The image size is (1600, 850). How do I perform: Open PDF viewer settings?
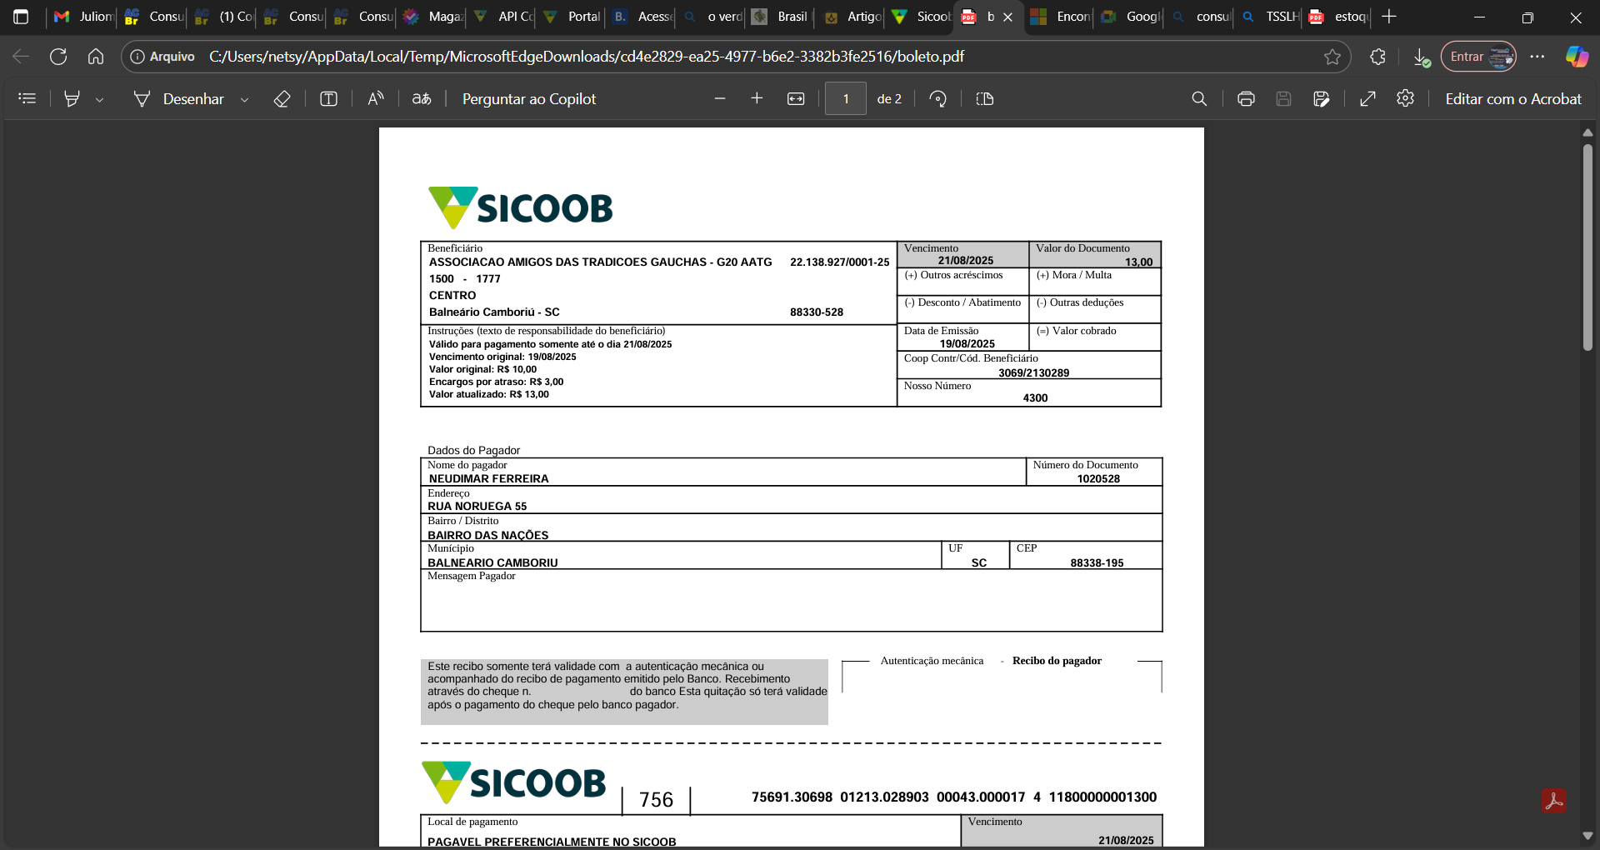pyautogui.click(x=1406, y=98)
